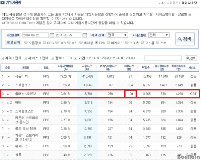201x160 pixels.
Task: Open the game 스페셜포스 in rank 2
Action: point(23,85)
